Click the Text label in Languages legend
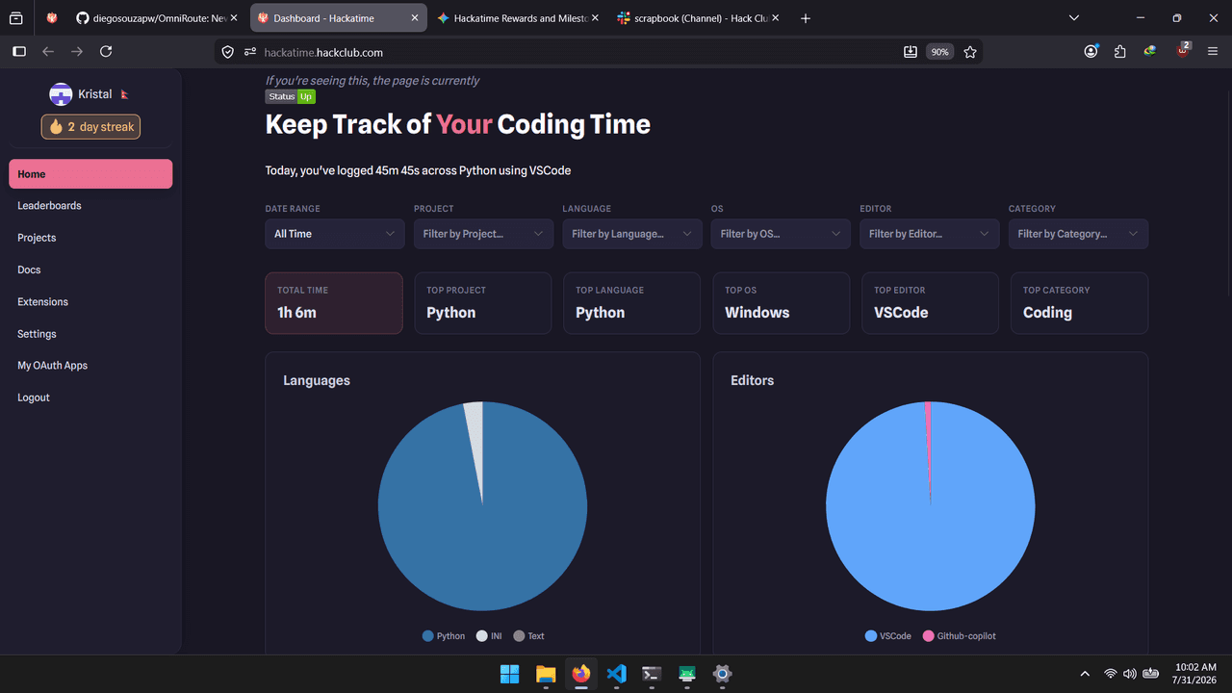Viewport: 1232px width, 693px height. click(x=536, y=636)
